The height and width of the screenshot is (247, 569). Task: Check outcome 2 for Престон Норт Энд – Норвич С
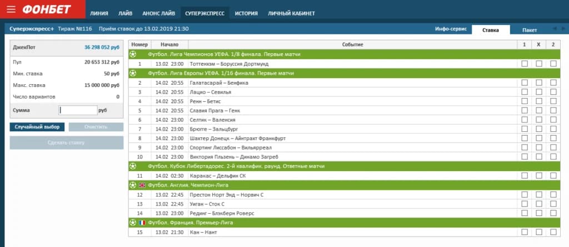click(553, 194)
